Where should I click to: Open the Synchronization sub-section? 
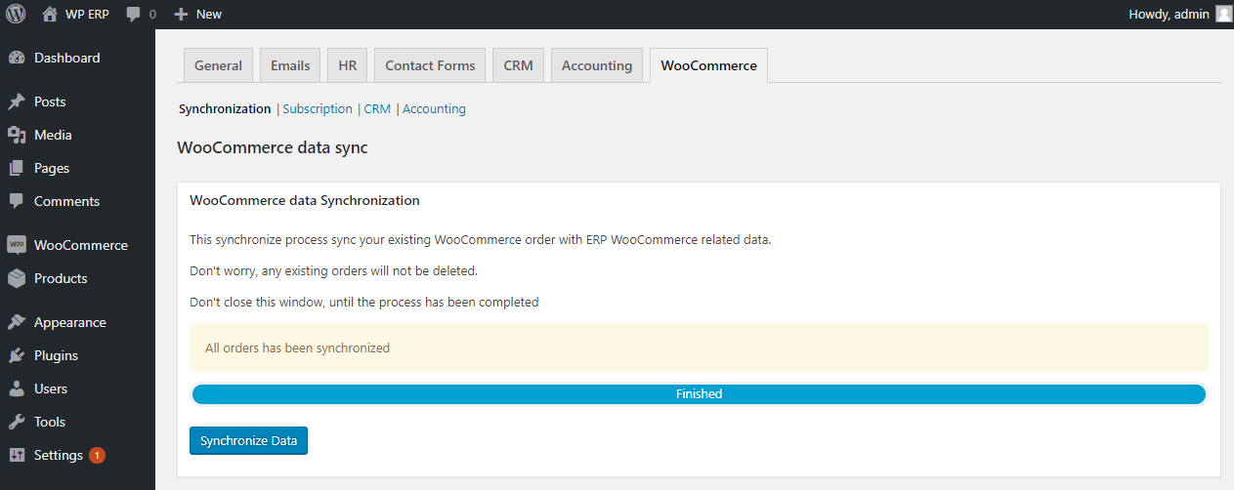(x=225, y=109)
